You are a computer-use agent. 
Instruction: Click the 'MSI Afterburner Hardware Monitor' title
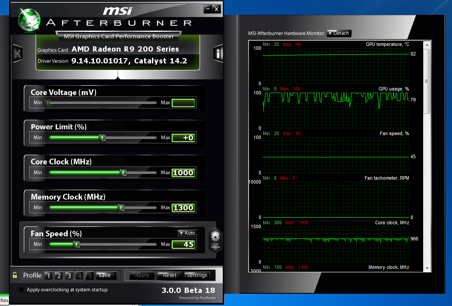(x=286, y=33)
